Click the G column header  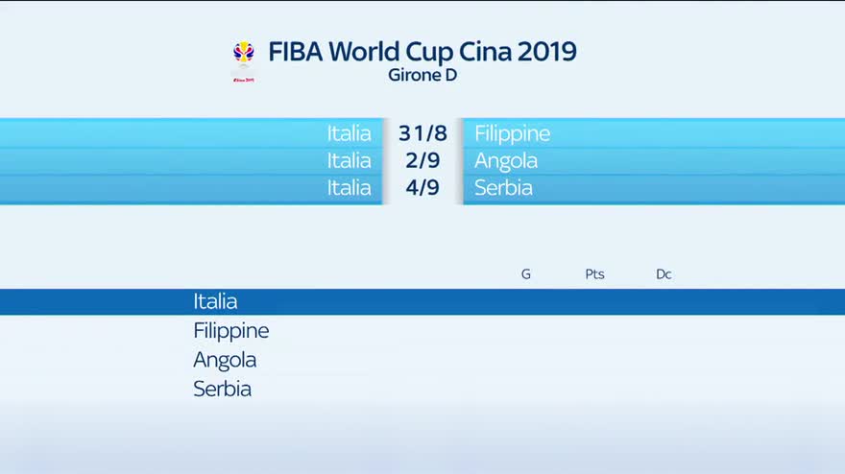(x=526, y=274)
